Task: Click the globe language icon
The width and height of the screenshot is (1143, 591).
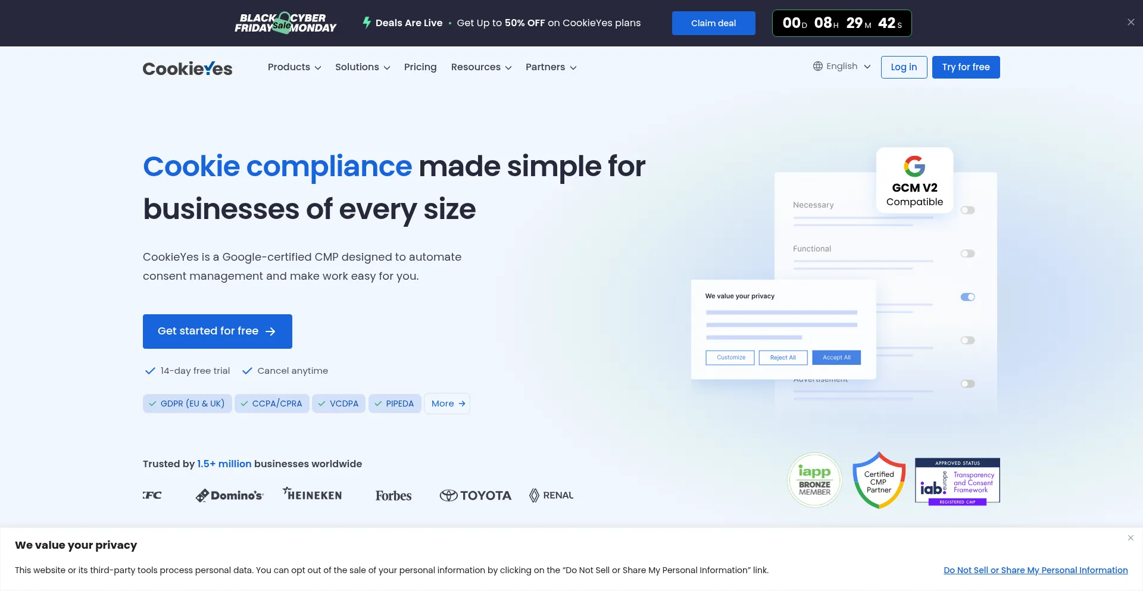Action: (x=818, y=66)
